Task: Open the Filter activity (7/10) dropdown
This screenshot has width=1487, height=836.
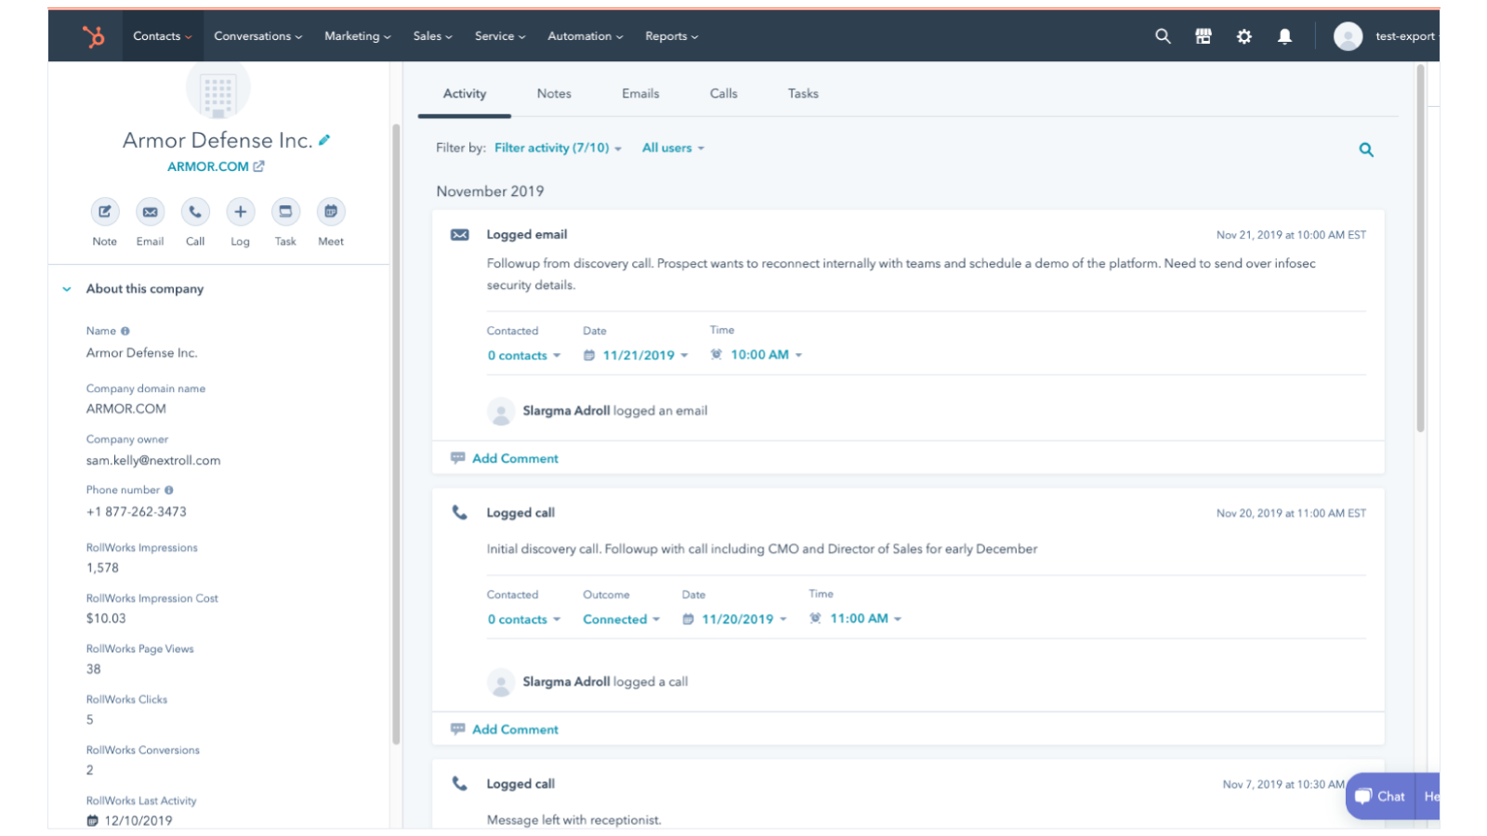Action: [558, 148]
